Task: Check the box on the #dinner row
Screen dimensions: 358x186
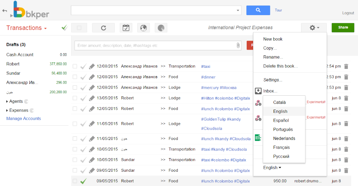Action: click(x=75, y=77)
